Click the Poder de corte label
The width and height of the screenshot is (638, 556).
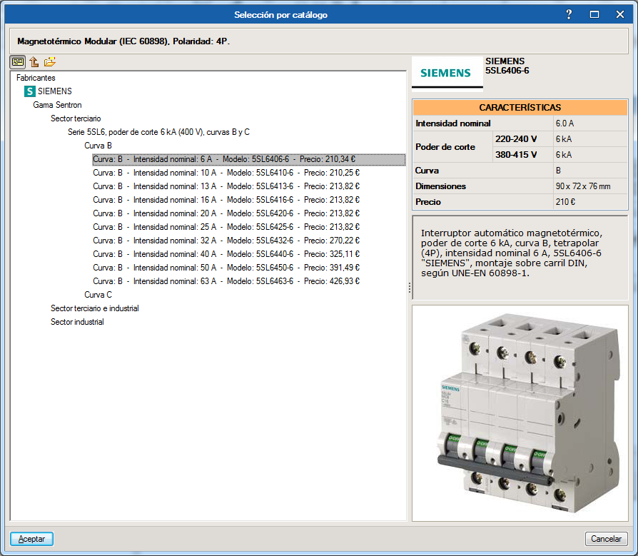pyautogui.click(x=445, y=147)
